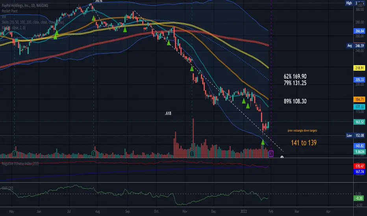Click the purple upcoming-earnings E marker

point(271,154)
